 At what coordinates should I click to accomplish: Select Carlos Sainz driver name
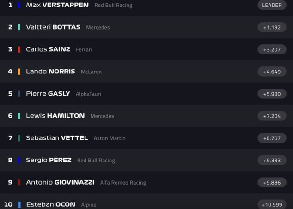[x=48, y=49]
